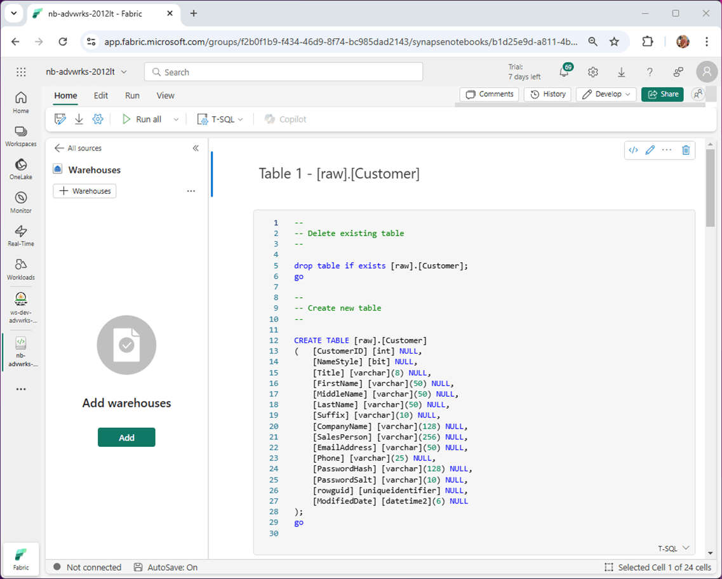Edit markdown cell with pencil icon
Viewport: 722px width, 579px height.
coord(650,150)
